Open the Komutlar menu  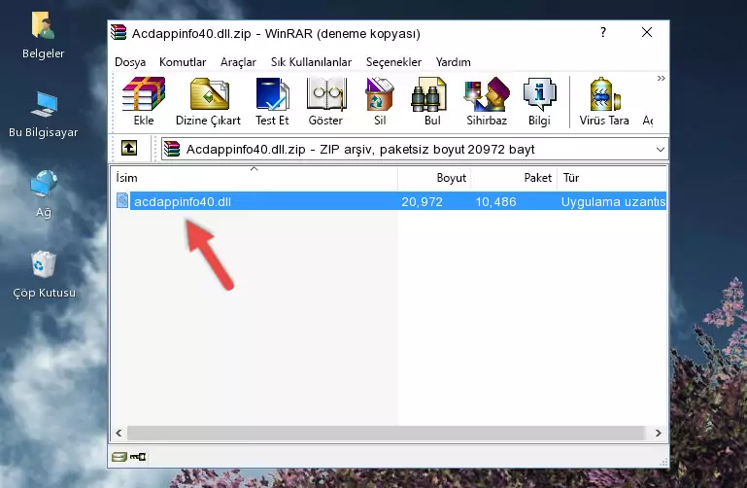click(x=183, y=62)
